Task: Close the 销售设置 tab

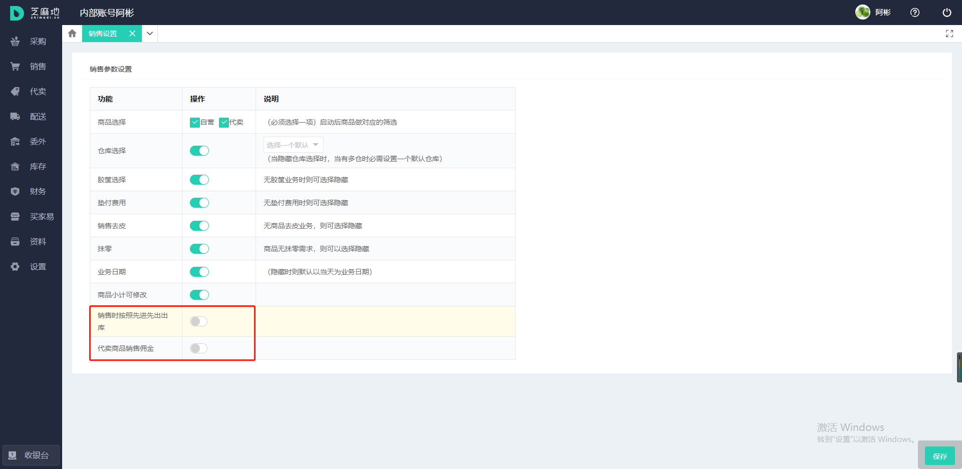Action: point(132,34)
